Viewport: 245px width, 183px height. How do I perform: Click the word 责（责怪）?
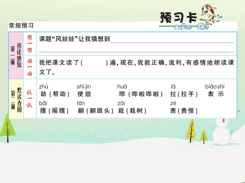(184, 111)
